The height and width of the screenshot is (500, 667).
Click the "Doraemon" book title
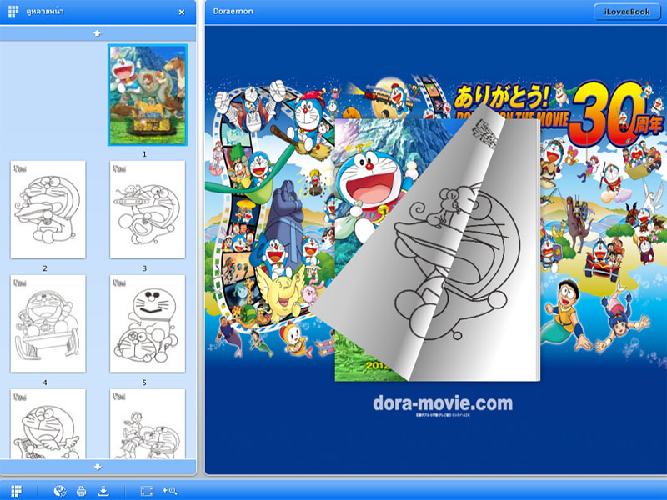pyautogui.click(x=233, y=12)
